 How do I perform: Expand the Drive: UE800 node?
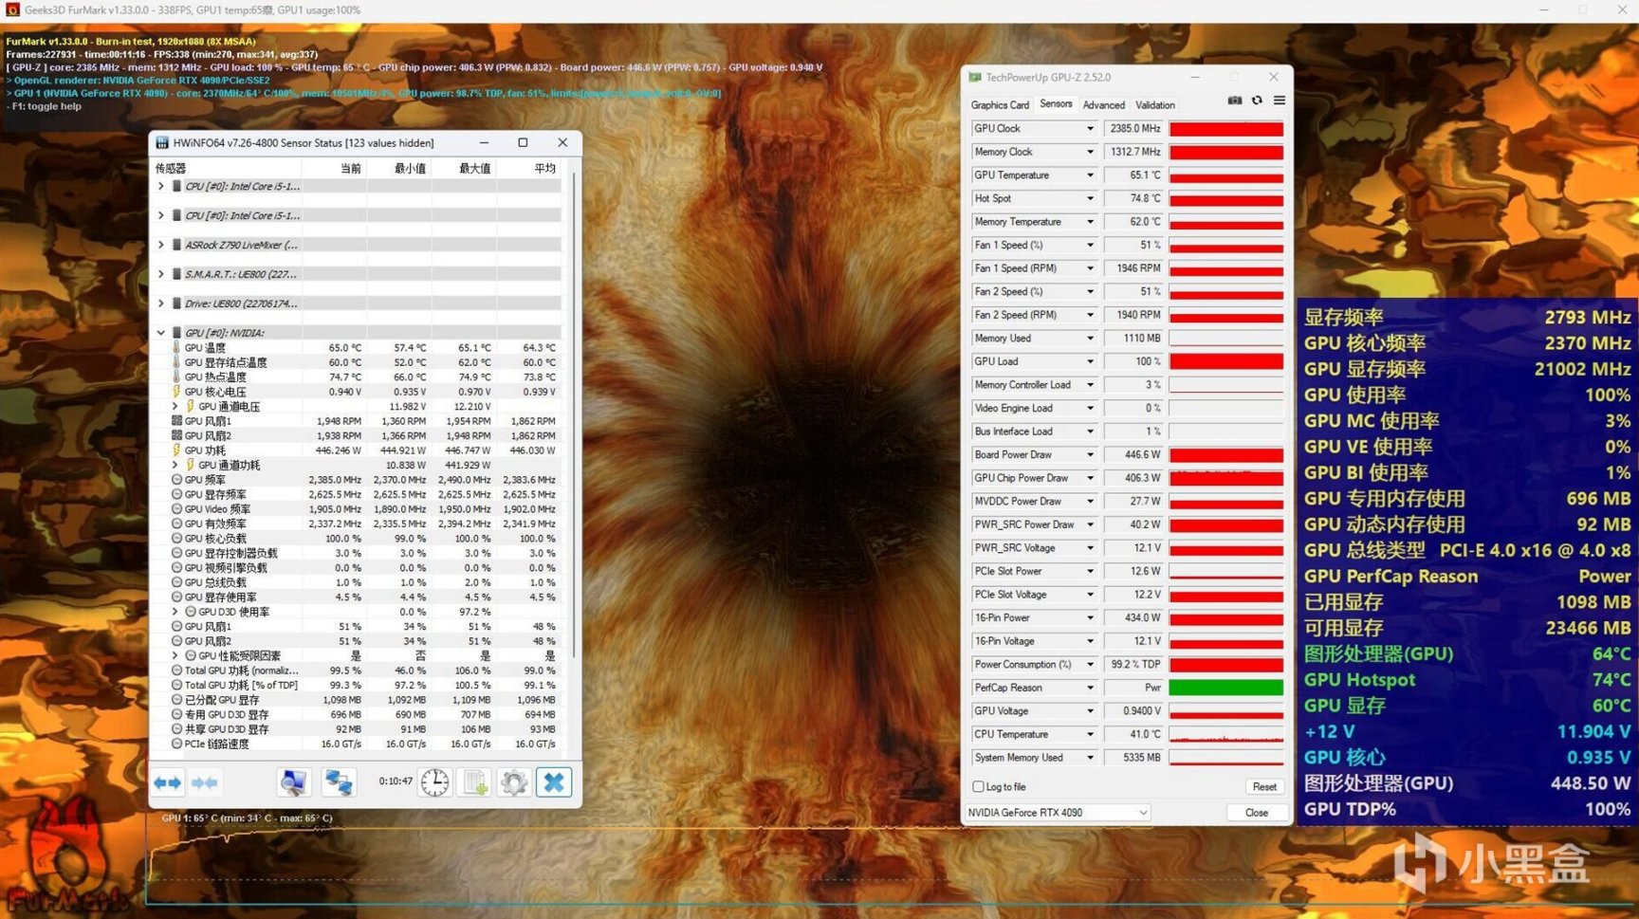coord(160,303)
